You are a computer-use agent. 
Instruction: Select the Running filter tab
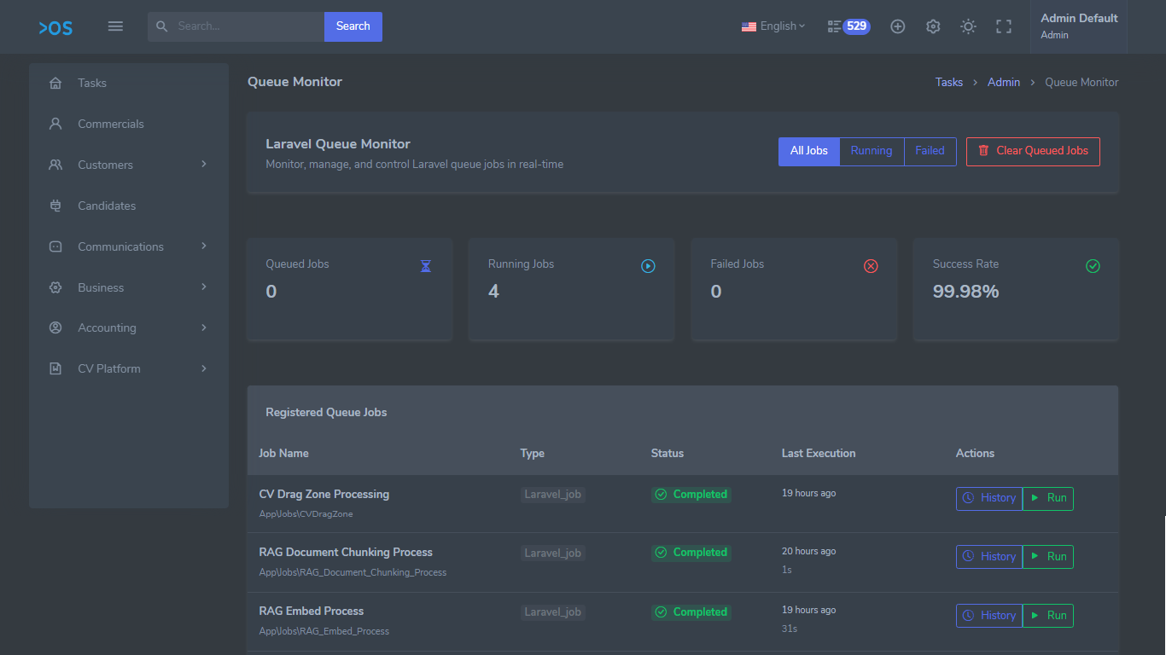[x=872, y=151]
